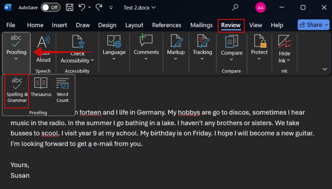Click the Hide Ink button
Image resolution: width=332 pixels, height=189 pixels.
click(x=284, y=49)
